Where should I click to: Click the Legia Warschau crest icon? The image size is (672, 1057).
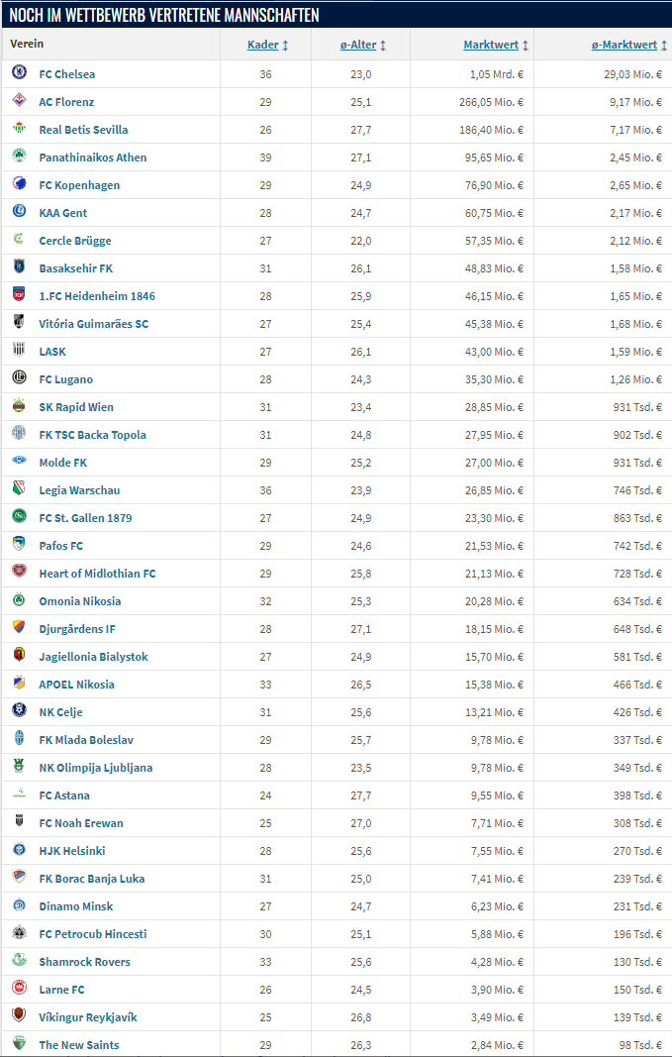pyautogui.click(x=19, y=488)
